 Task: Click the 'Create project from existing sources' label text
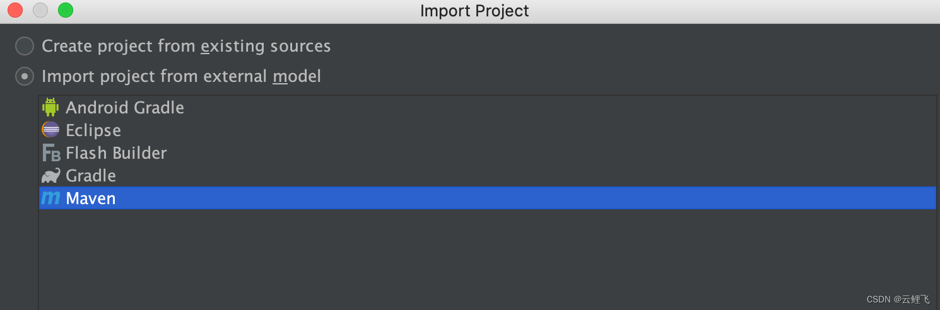(186, 46)
